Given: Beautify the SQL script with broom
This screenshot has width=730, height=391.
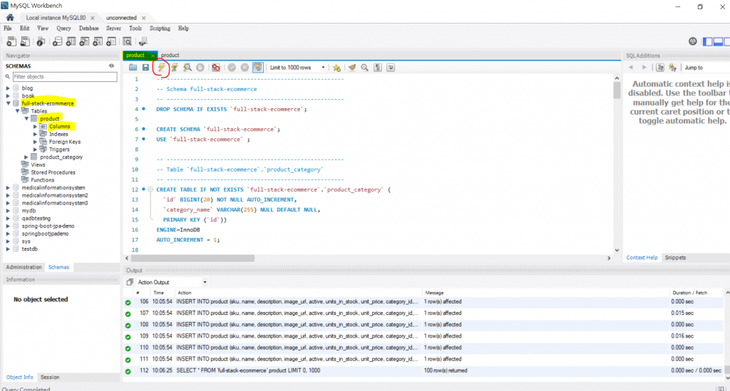Looking at the screenshot, I should point(352,68).
